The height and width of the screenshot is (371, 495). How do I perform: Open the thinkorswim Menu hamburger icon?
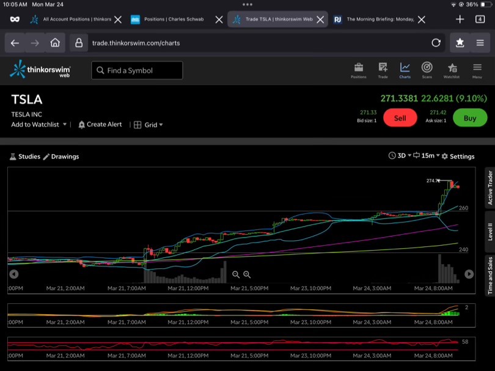(x=477, y=70)
